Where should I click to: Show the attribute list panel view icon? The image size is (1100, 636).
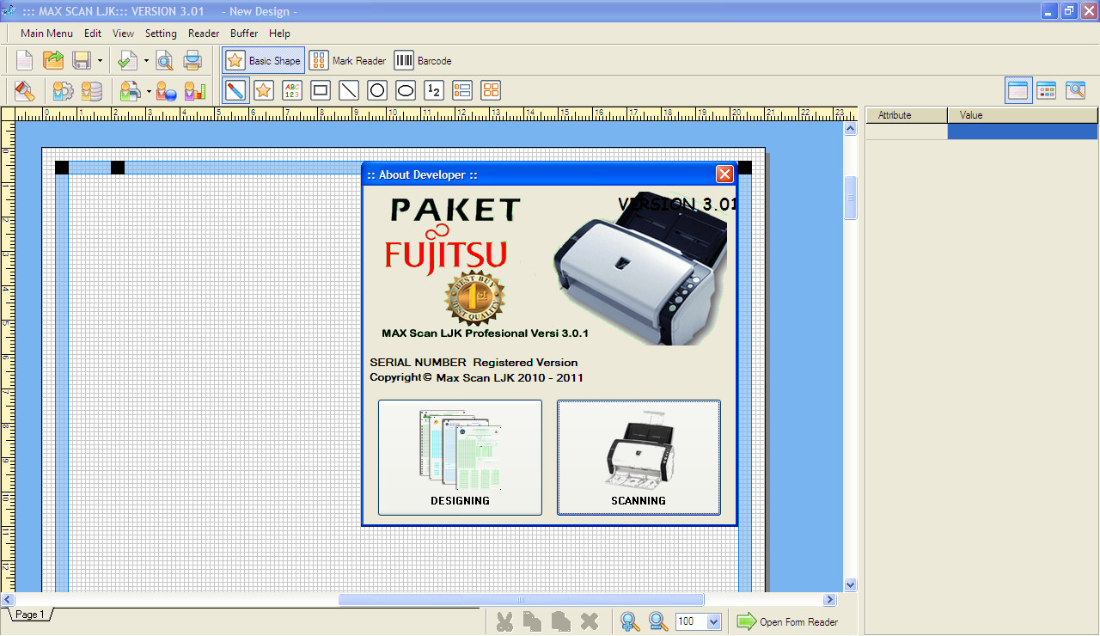(x=1018, y=90)
